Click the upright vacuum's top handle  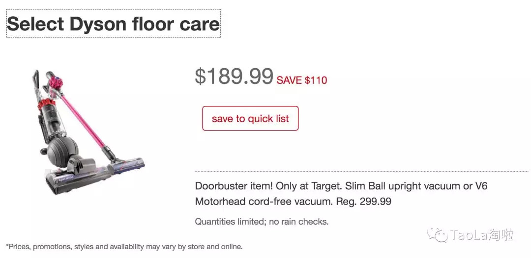[x=35, y=78]
